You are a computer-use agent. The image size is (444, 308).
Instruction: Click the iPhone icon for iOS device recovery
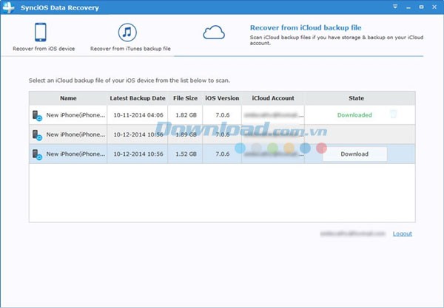coord(41,32)
